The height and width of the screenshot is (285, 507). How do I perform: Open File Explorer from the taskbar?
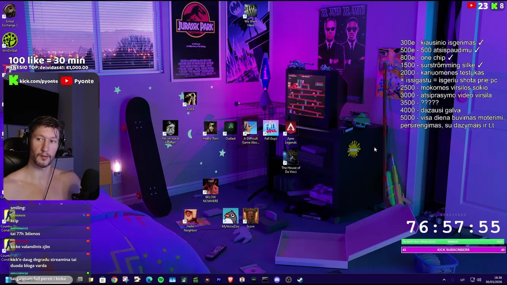point(91,279)
